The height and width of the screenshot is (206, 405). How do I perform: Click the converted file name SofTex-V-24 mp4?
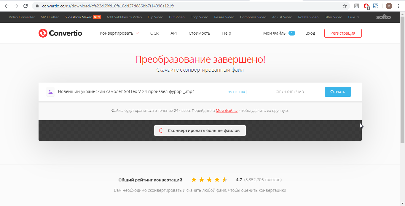126,91
